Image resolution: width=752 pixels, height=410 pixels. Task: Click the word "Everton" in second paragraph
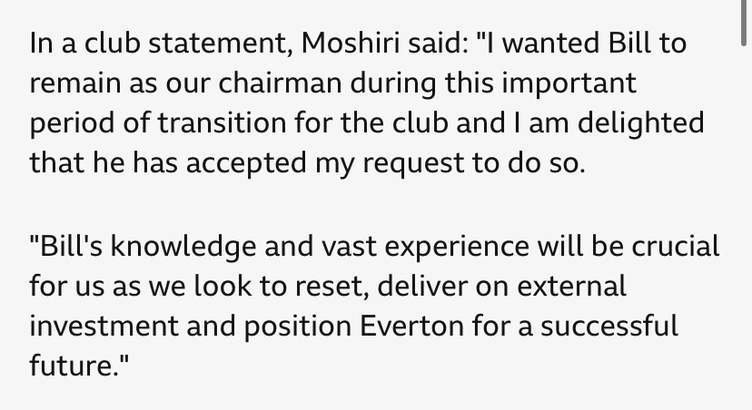coord(411,327)
